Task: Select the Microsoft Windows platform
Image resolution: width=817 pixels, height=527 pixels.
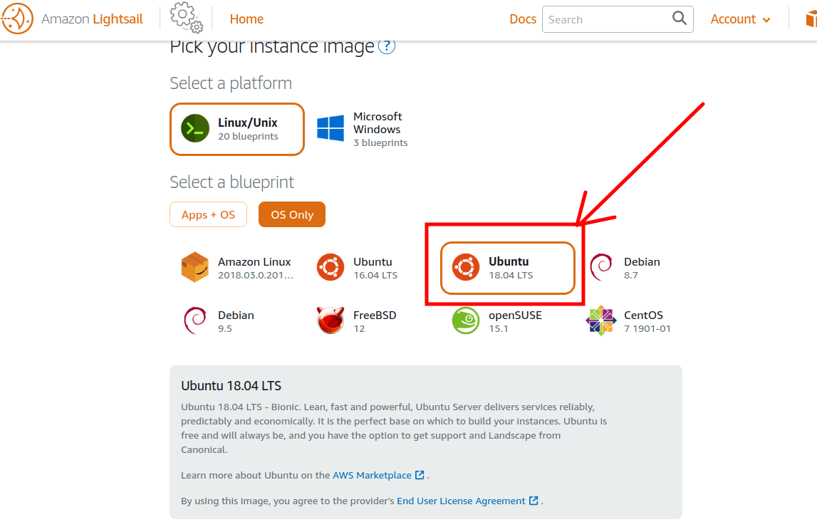Action: tap(373, 129)
